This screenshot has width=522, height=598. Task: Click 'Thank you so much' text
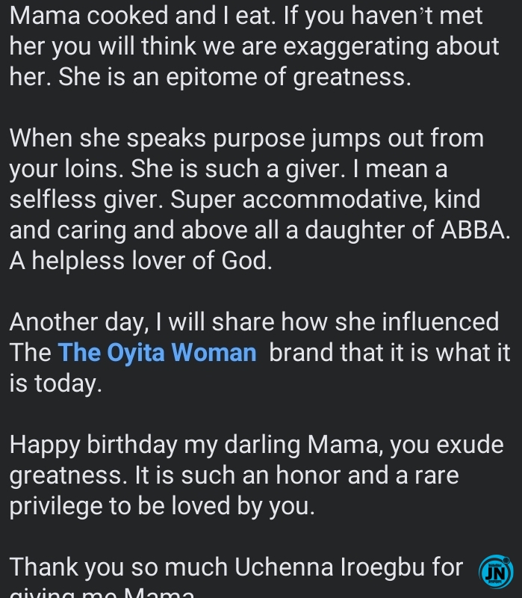tap(119, 567)
